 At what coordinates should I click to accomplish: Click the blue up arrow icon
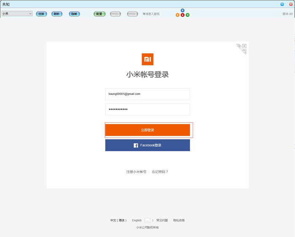coord(182,11)
